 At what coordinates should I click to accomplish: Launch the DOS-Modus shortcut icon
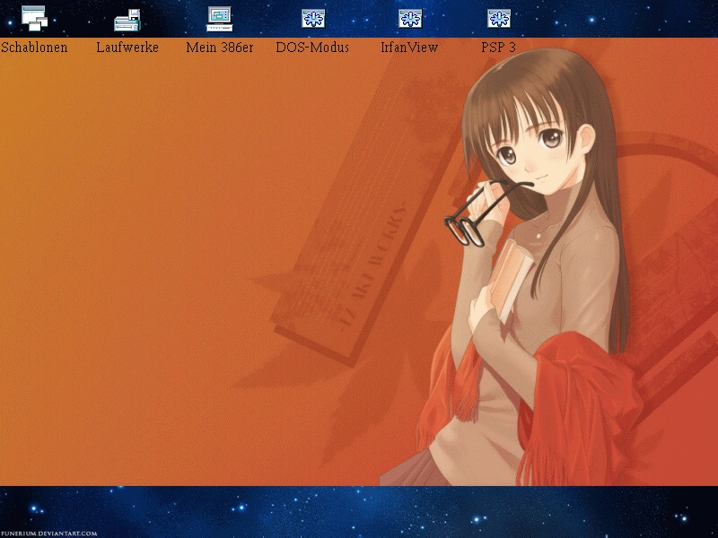pyautogui.click(x=312, y=19)
